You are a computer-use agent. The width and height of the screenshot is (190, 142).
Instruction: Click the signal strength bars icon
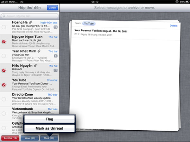2,2
